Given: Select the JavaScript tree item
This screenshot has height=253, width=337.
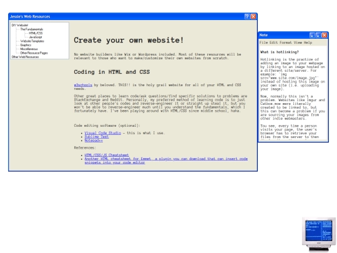Looking at the screenshot, I should coord(36,37).
